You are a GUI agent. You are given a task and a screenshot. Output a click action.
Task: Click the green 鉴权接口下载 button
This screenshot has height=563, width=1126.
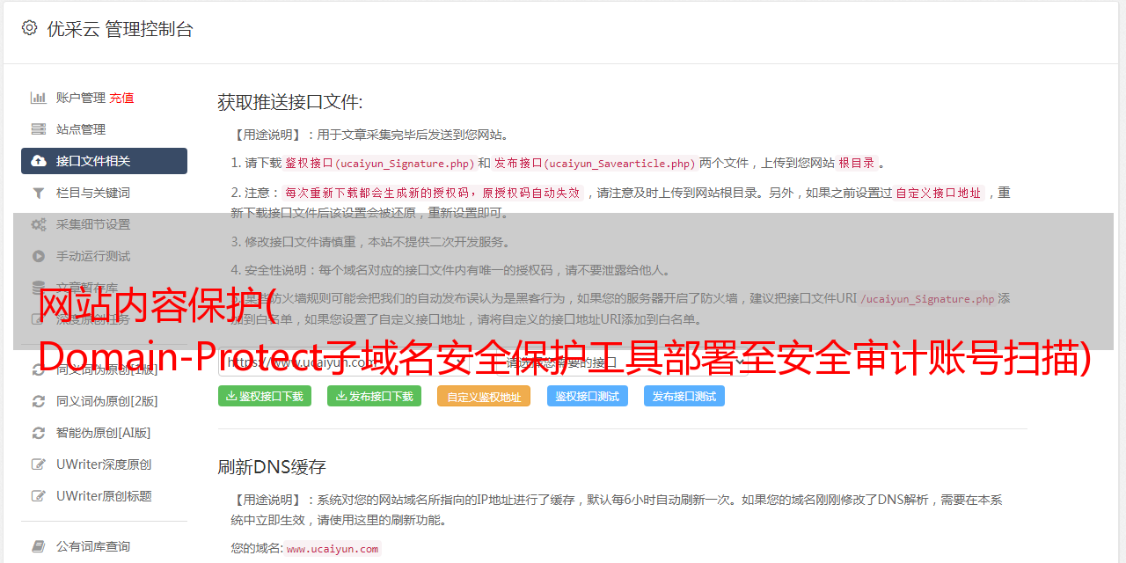[265, 396]
